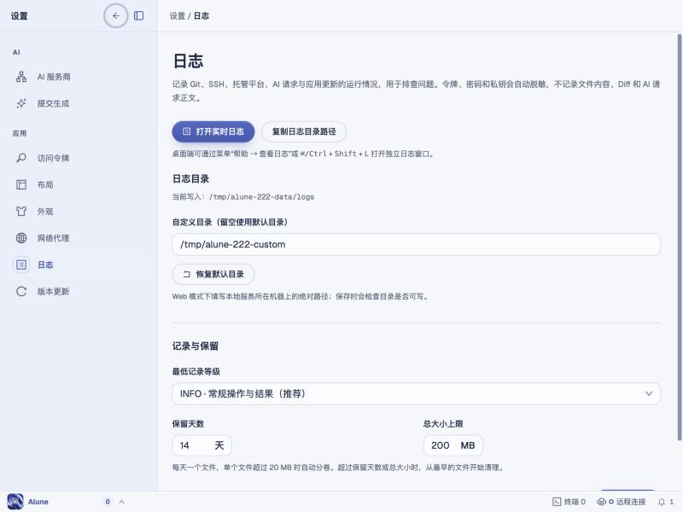Click the 提交生成 sparkle icon
Image resolution: width=683 pixels, height=512 pixels.
point(20,103)
